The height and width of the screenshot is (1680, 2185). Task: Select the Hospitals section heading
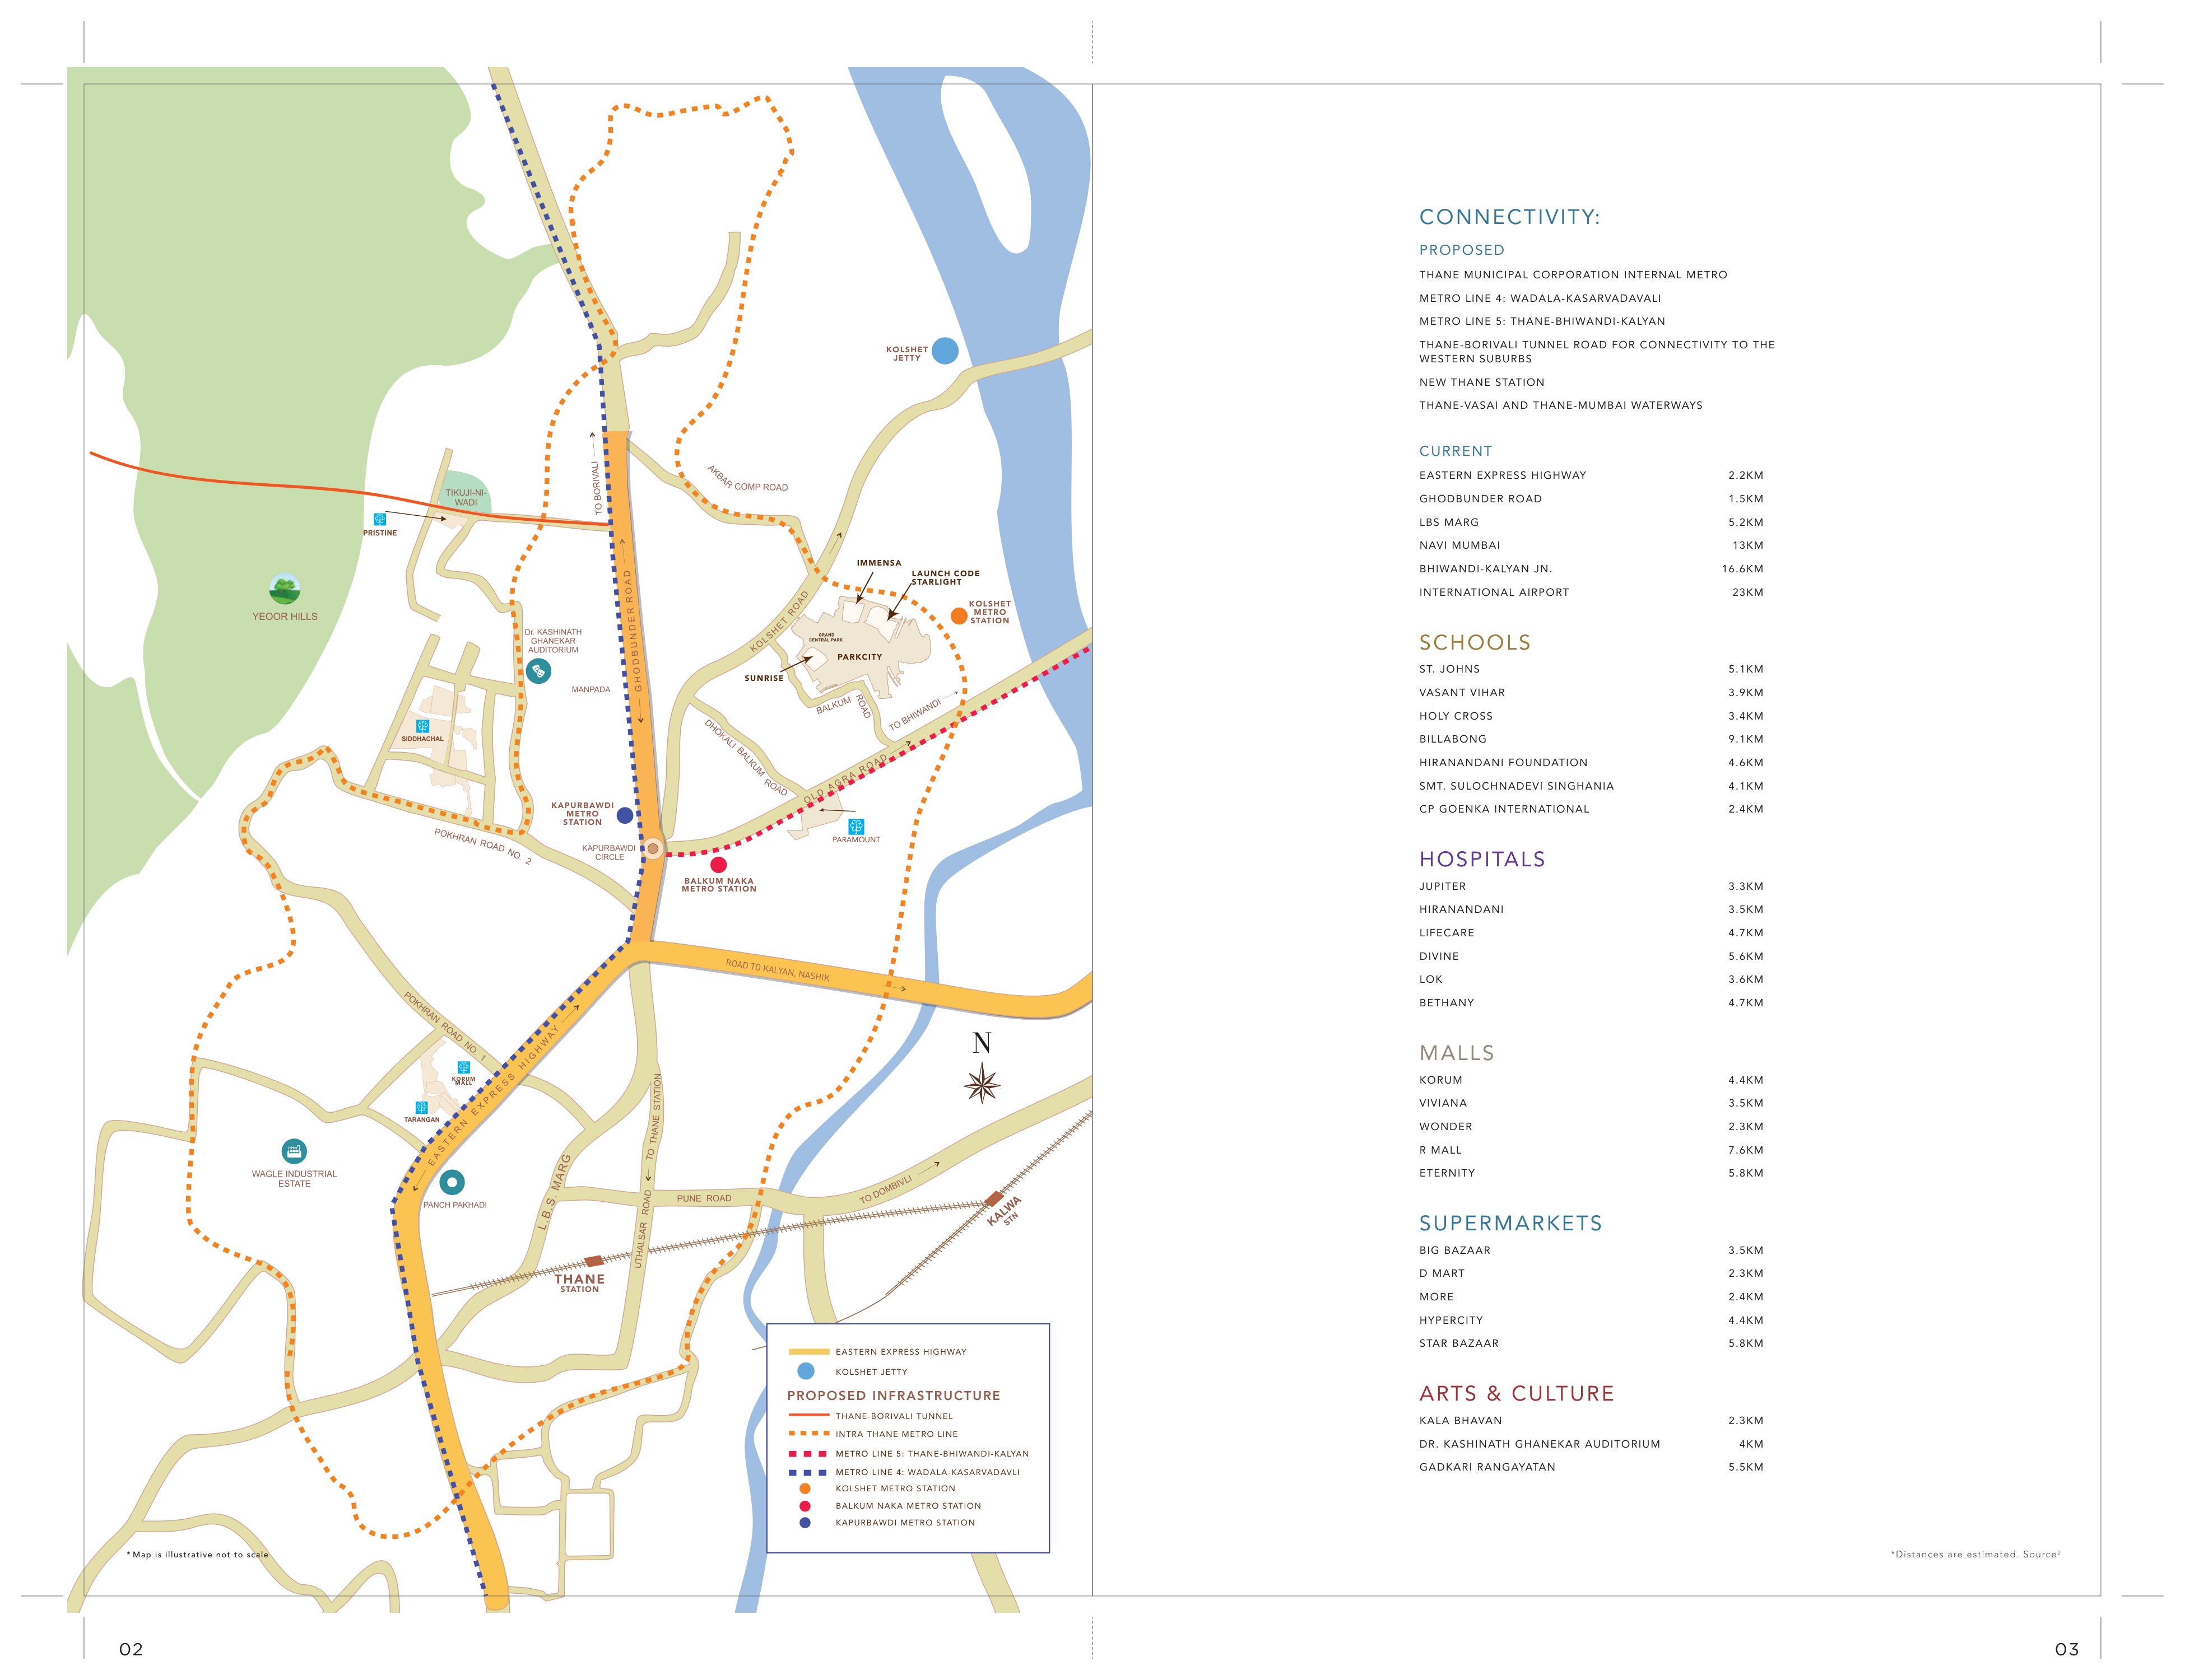(x=1482, y=860)
